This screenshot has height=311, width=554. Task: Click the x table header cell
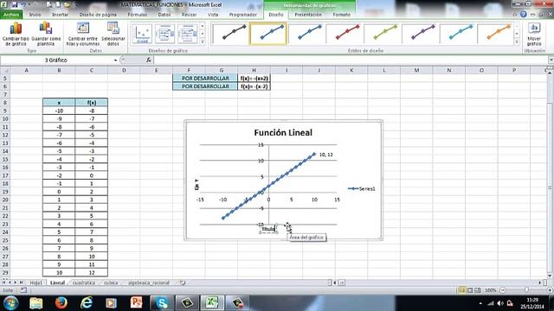point(59,103)
